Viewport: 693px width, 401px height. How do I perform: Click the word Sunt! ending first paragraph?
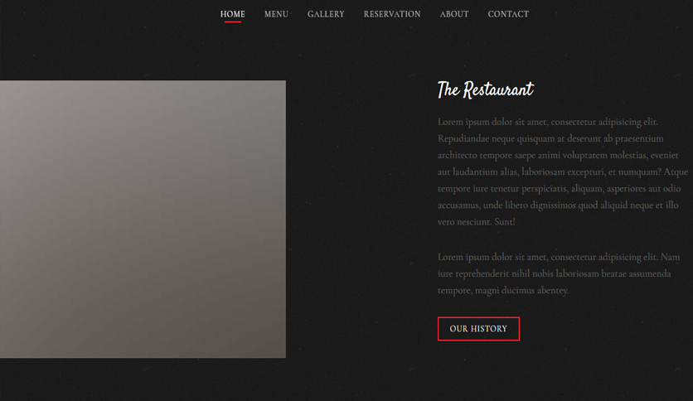[505, 222]
